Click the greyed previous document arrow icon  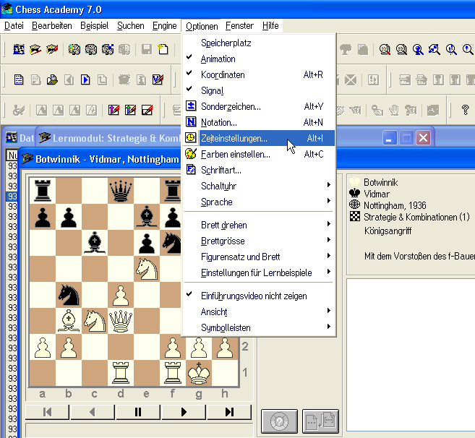click(69, 80)
